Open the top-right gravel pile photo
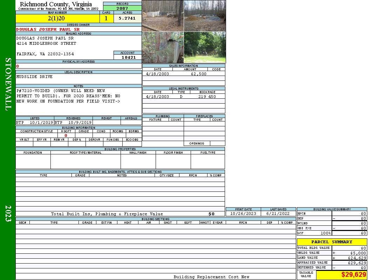368x280 pixels. [x=205, y=16]
